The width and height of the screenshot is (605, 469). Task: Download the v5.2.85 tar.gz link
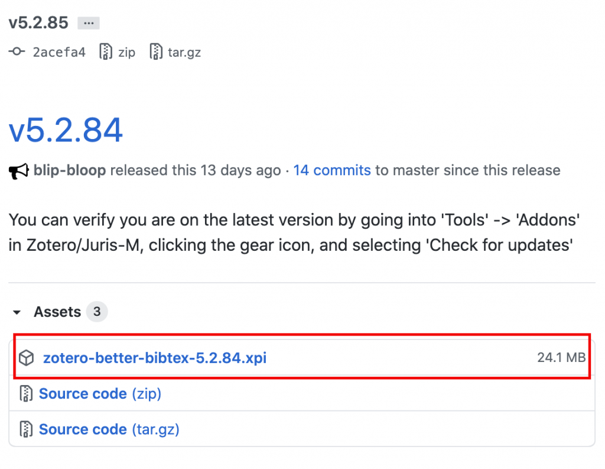pos(184,52)
